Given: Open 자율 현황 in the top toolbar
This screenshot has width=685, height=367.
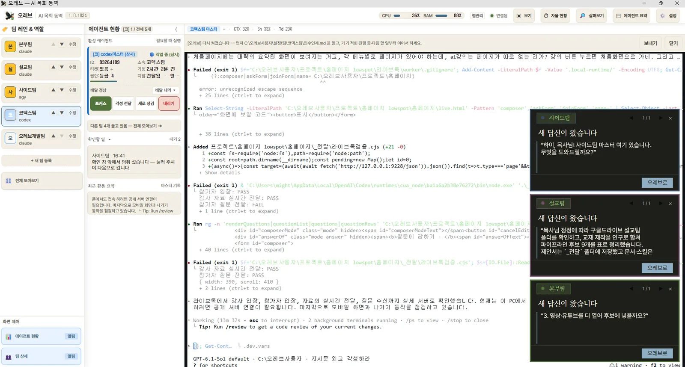Looking at the screenshot, I should point(555,16).
